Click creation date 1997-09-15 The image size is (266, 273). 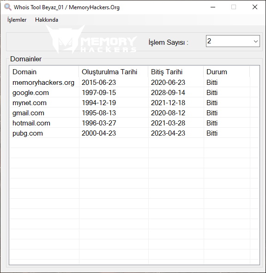coord(99,93)
